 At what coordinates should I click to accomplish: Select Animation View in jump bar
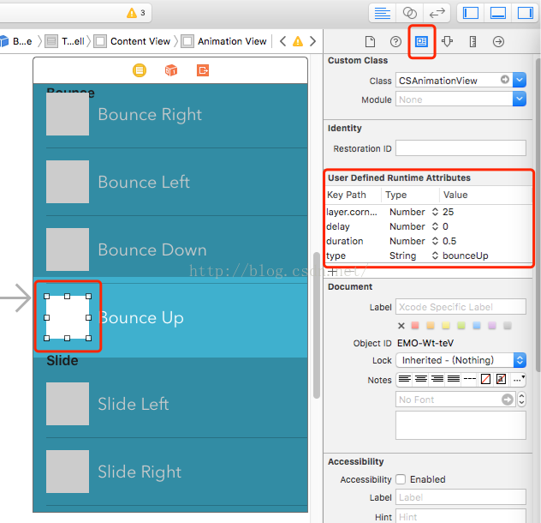[x=224, y=41]
